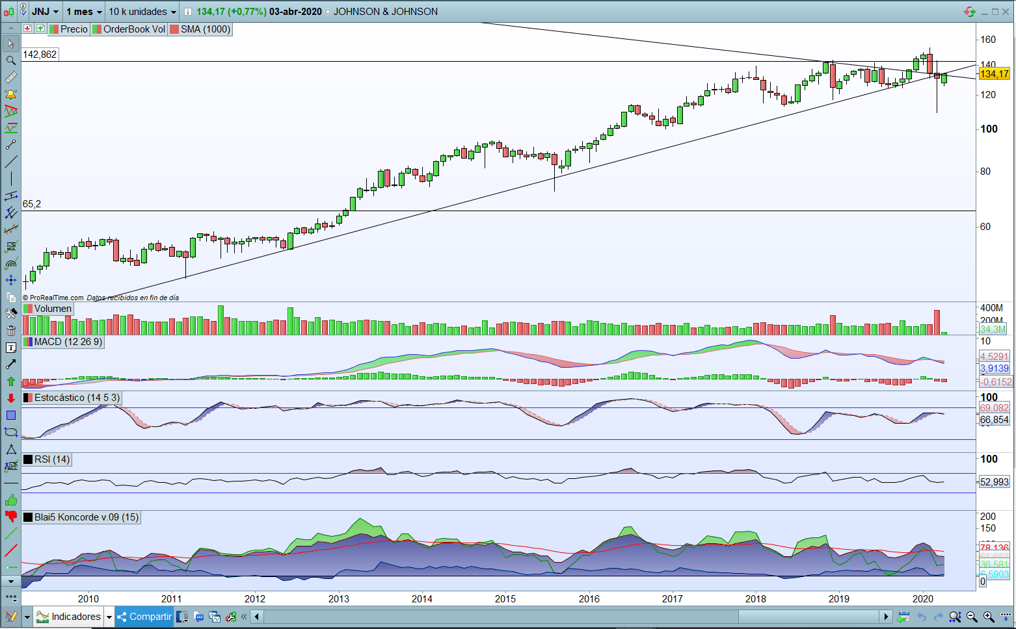Click the Compartir share button

144,617
